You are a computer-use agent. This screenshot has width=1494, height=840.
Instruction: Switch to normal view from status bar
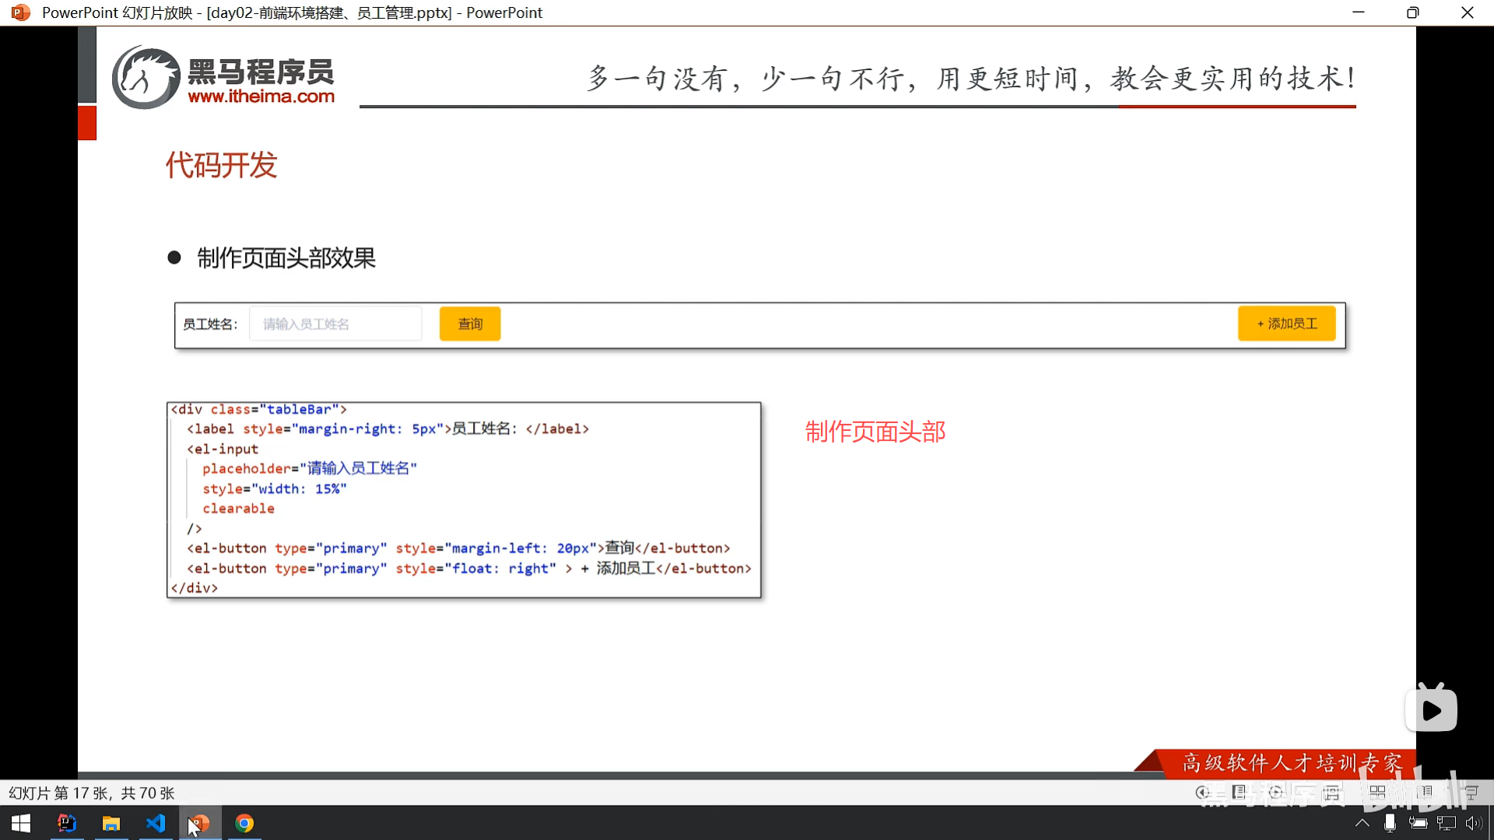coord(1331,793)
